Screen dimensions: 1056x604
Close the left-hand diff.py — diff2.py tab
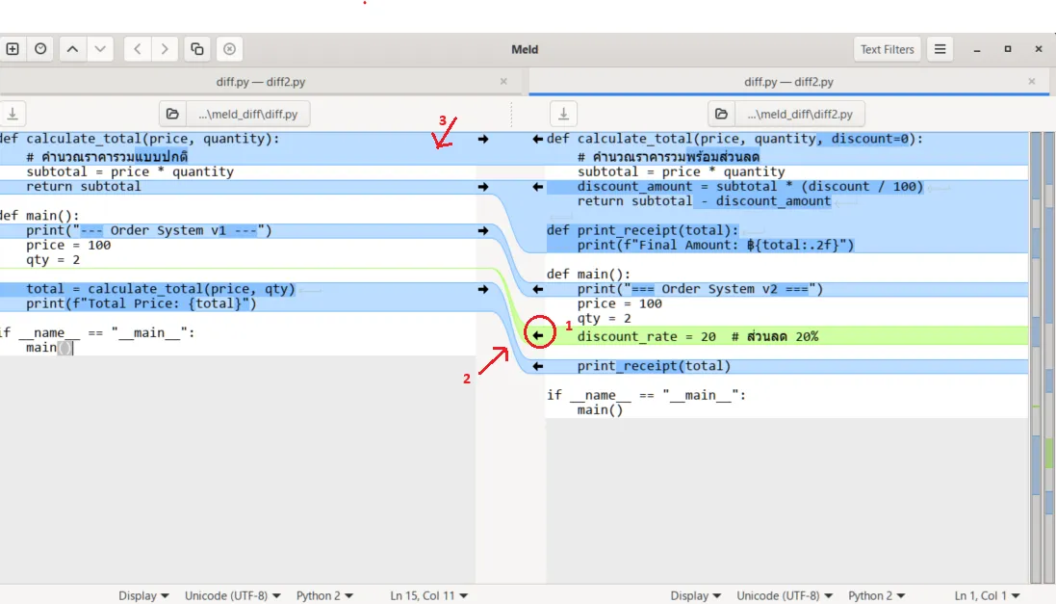pyautogui.click(x=503, y=82)
